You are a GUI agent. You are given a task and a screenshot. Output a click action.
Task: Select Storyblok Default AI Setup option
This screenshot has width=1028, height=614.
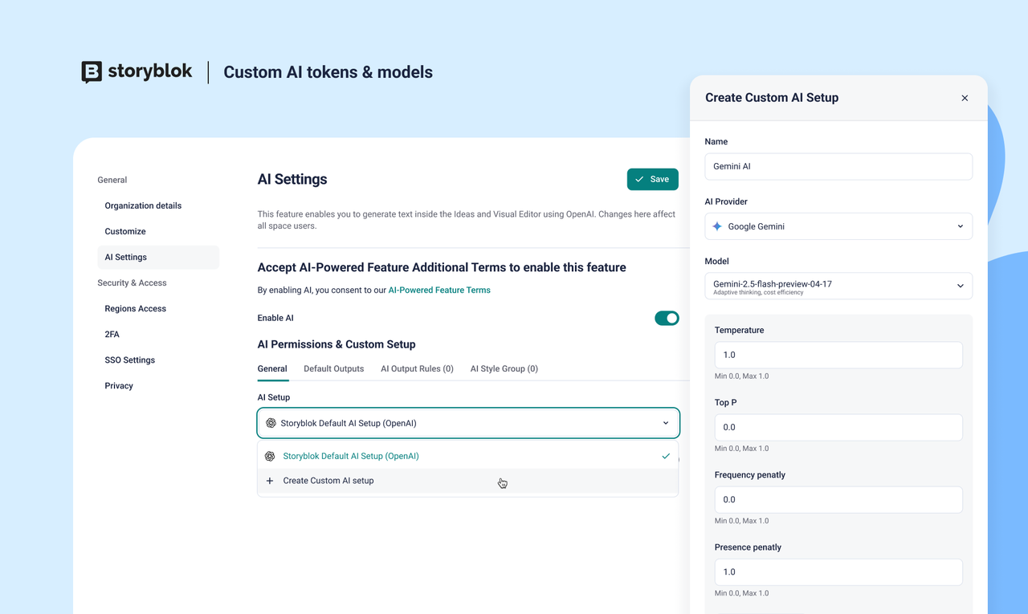350,456
